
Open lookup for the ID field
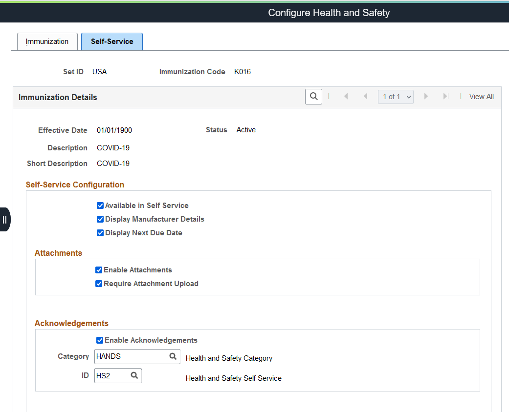point(134,375)
